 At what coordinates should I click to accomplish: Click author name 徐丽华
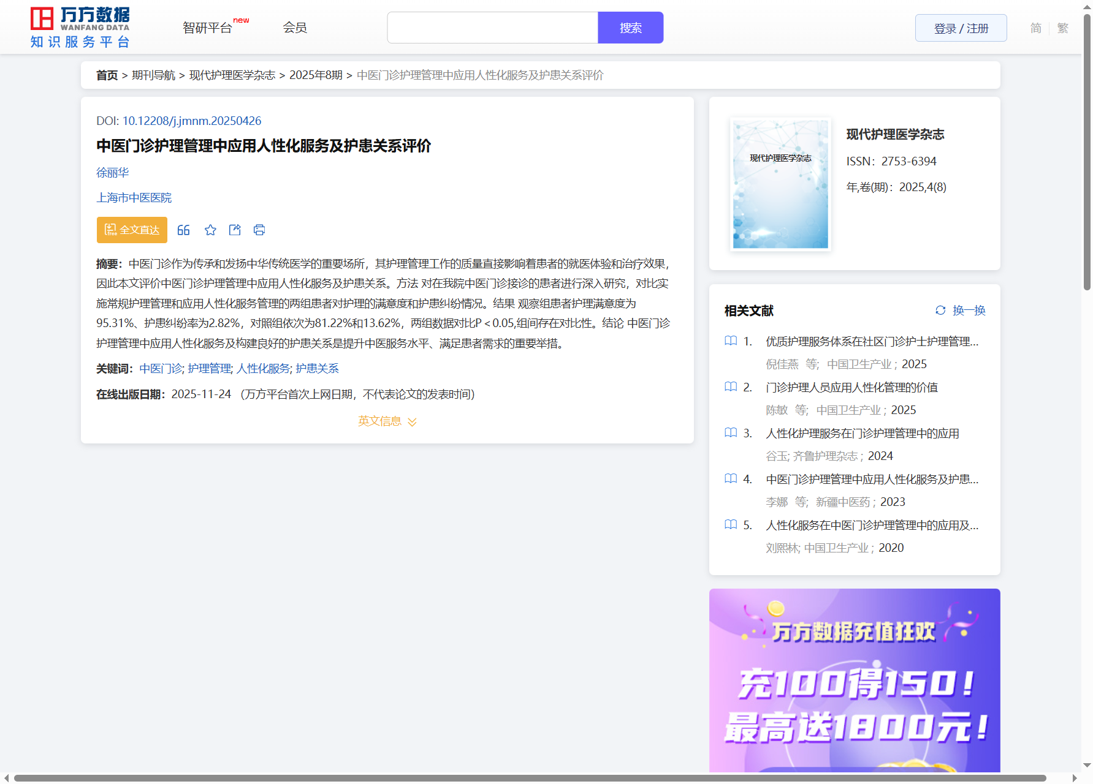(x=113, y=173)
